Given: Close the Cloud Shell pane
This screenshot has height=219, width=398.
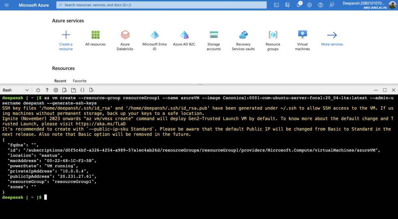Looking at the screenshot, I should [x=394, y=90].
